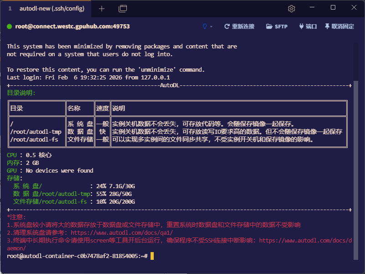This screenshot has height=274, width=365.
Task: Open a new session tab with the plus icon
Action: 101,8
